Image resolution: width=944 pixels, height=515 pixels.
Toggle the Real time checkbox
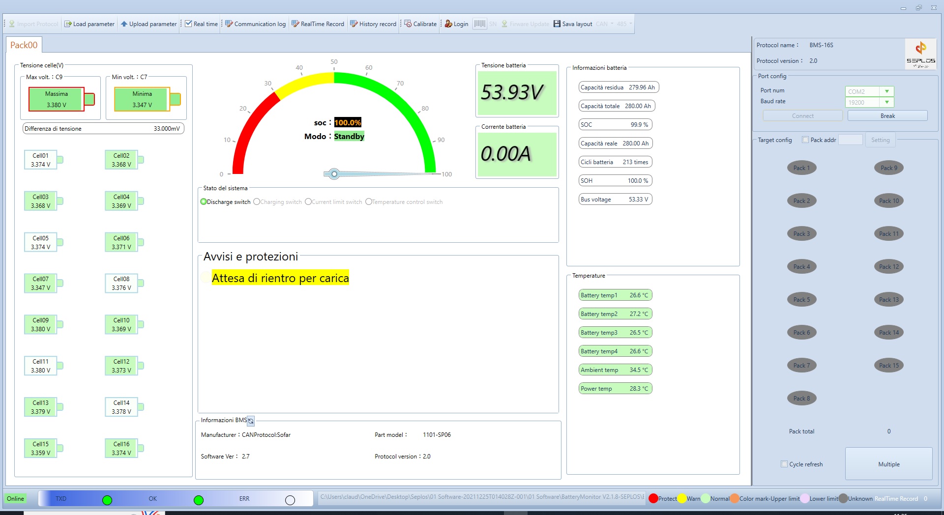(x=188, y=24)
